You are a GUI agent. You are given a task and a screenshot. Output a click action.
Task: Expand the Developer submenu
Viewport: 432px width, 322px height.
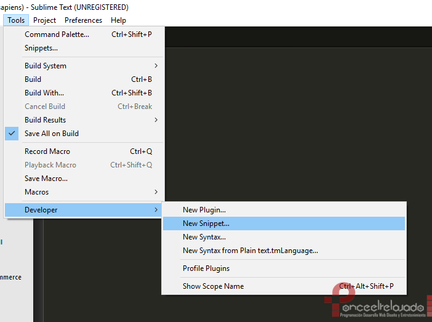84,210
